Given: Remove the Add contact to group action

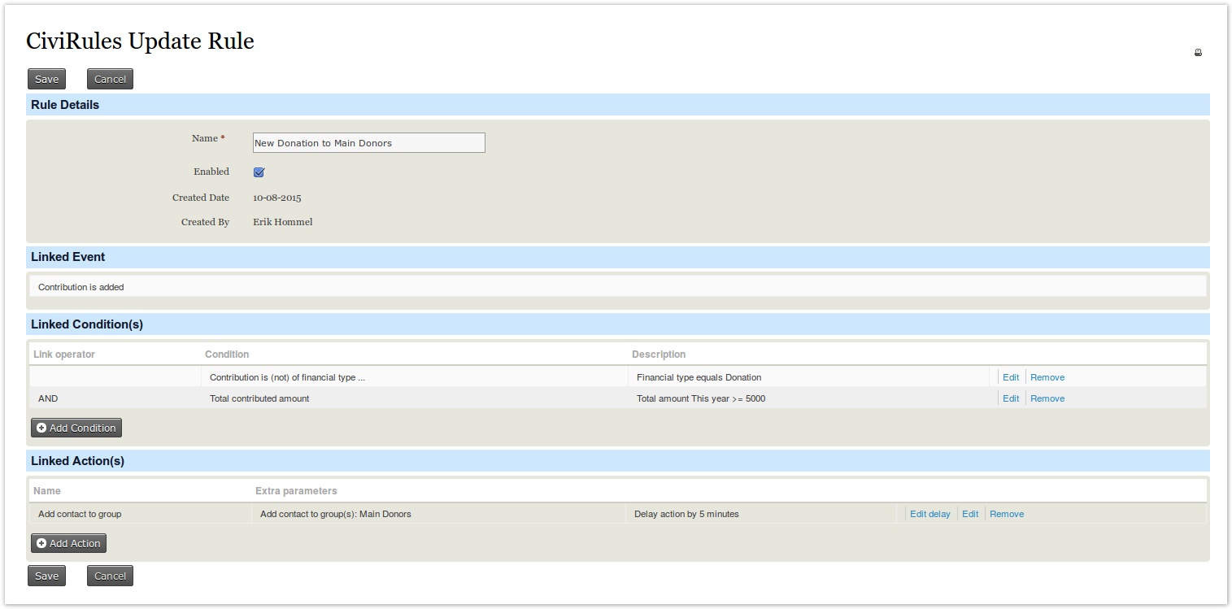Looking at the screenshot, I should 1006,514.
